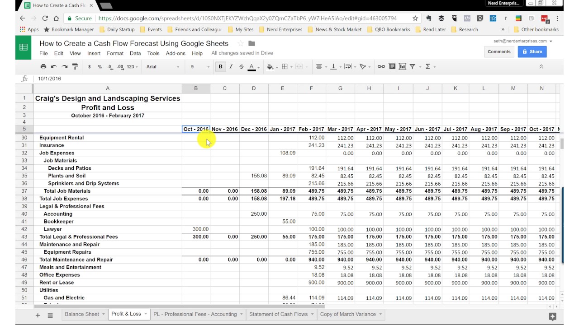The image size is (579, 325).
Task: Open the horizontal align dropdown
Action: point(321,66)
